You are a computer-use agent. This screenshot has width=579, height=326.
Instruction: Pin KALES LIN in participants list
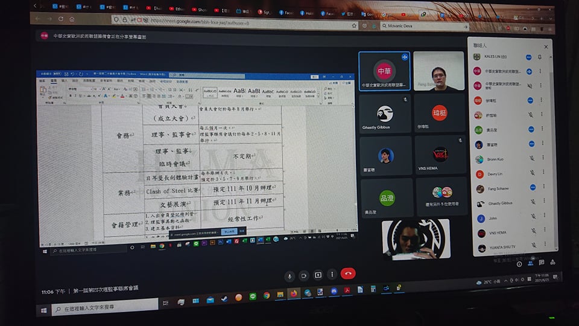(x=540, y=57)
